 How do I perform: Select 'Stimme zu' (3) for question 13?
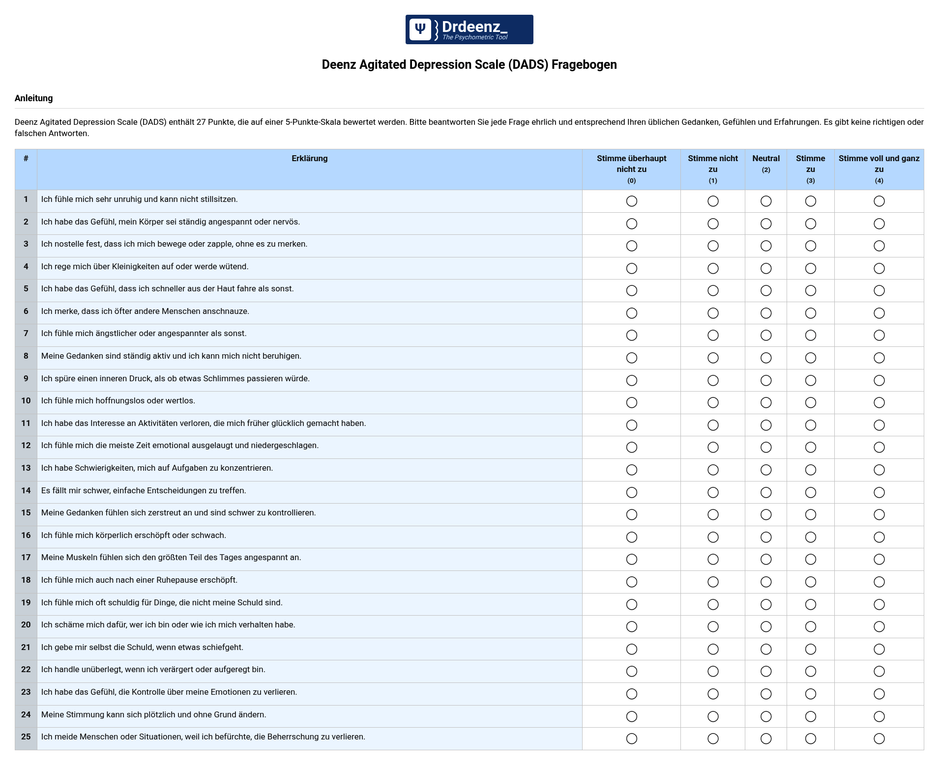tap(811, 470)
